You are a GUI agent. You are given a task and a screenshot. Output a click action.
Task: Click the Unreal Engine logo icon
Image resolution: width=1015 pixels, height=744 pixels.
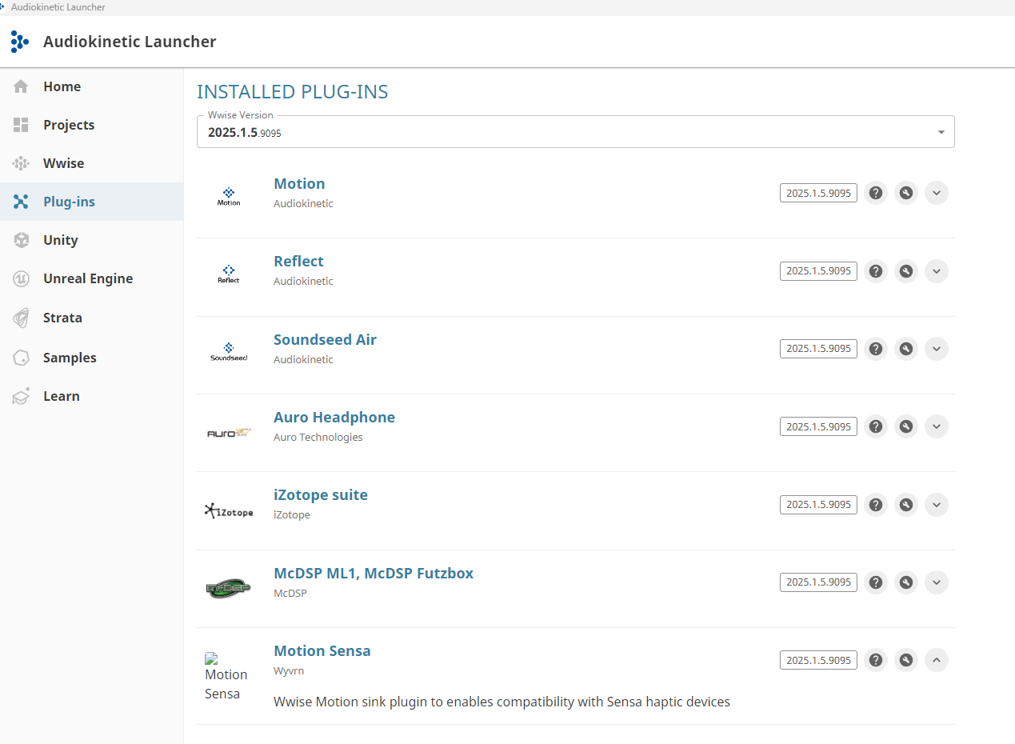point(21,278)
